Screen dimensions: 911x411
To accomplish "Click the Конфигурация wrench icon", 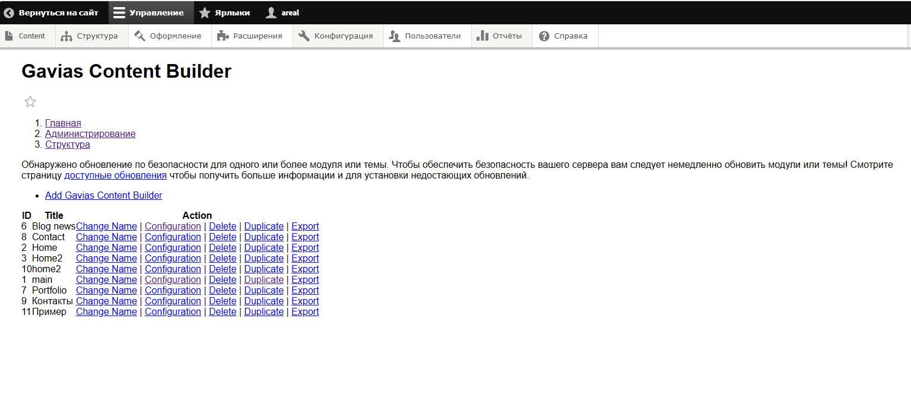I will 304,36.
